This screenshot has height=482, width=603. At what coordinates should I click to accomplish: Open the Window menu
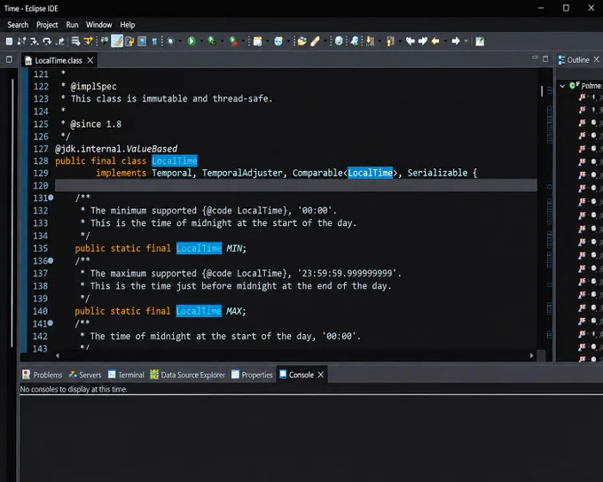98,25
